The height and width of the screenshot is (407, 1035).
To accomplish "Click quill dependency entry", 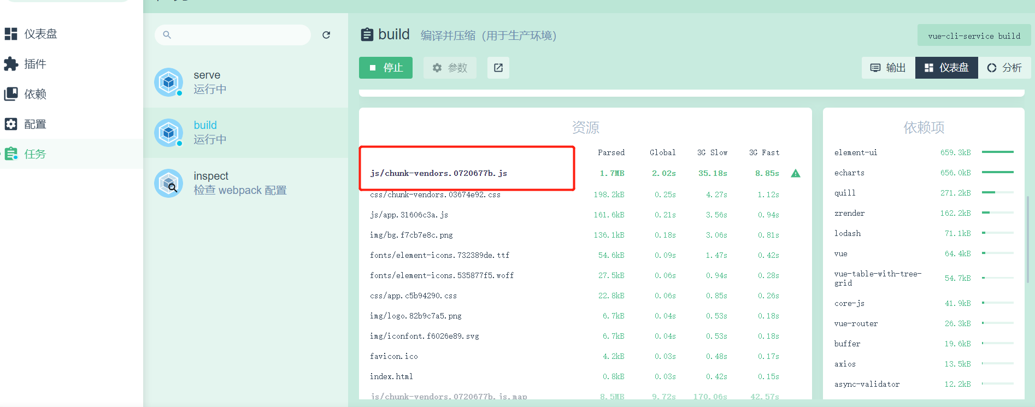I will 924,193.
